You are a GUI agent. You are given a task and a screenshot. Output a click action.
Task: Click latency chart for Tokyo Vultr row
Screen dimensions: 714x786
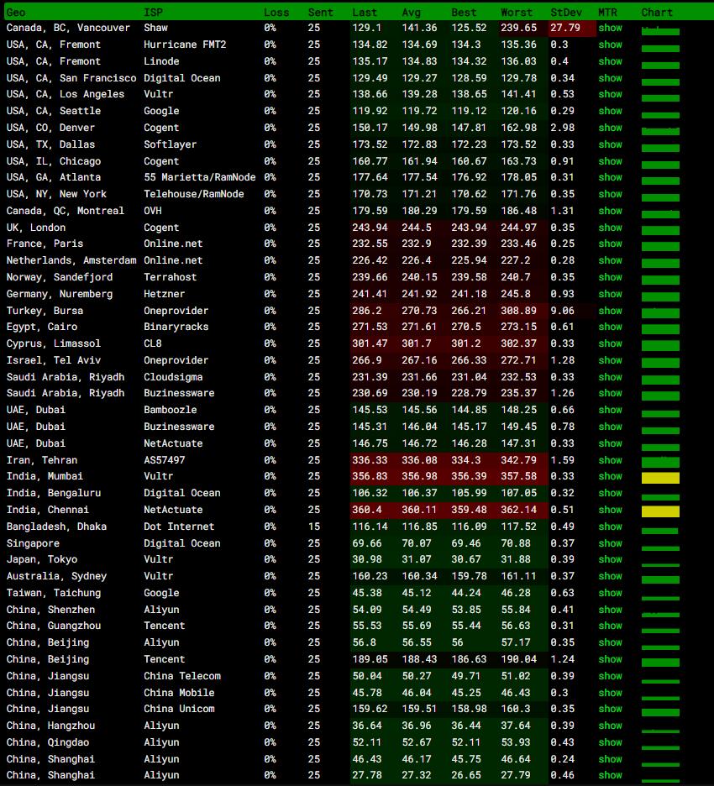pyautogui.click(x=660, y=565)
